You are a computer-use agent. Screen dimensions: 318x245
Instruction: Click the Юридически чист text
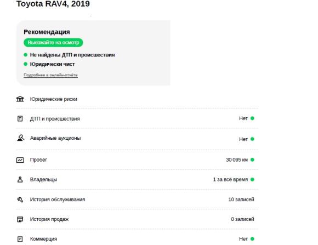52,64
